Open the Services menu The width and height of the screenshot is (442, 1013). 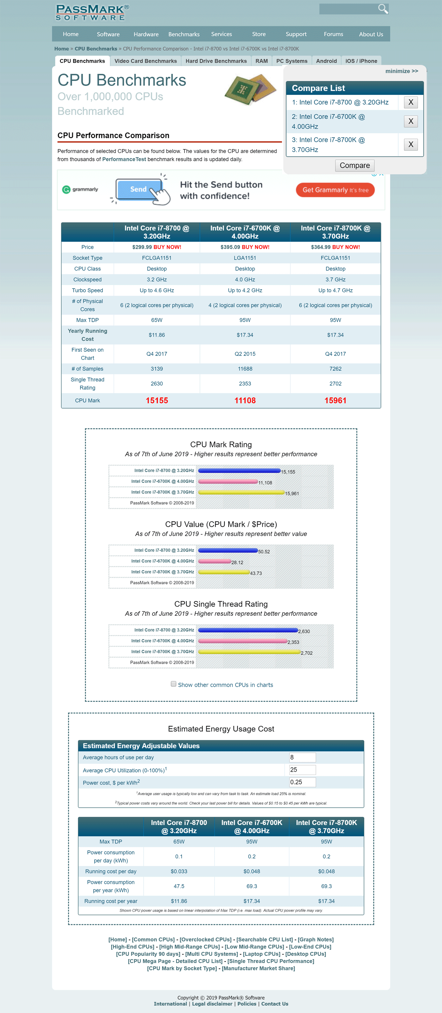[x=222, y=34]
